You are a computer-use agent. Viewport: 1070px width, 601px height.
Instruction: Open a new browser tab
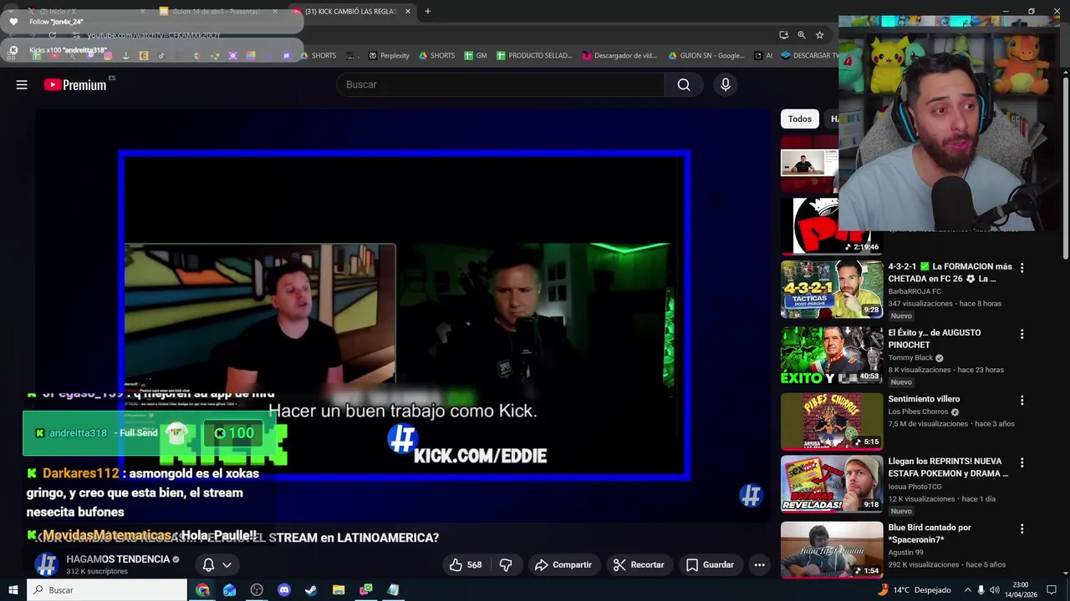tap(428, 11)
